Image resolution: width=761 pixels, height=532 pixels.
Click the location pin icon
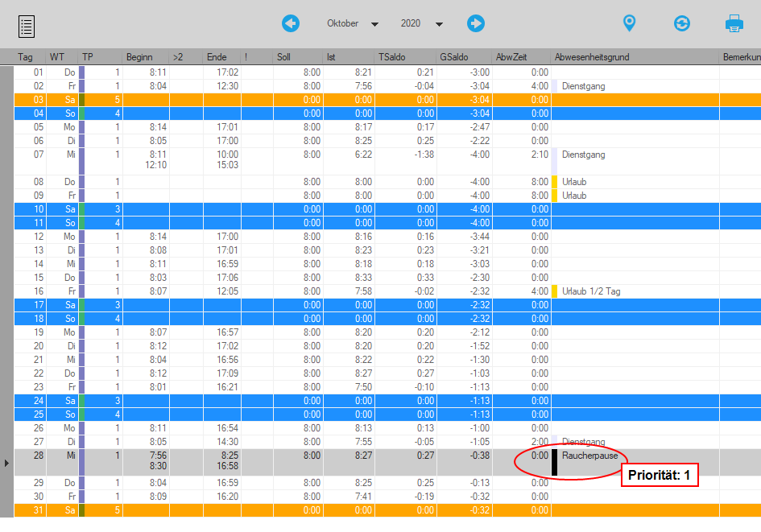click(x=629, y=23)
